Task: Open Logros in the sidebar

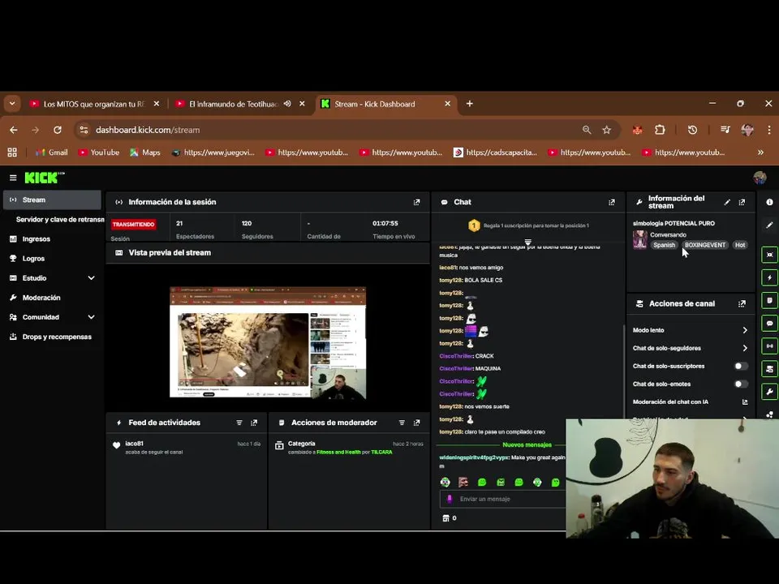Action: 33,259
